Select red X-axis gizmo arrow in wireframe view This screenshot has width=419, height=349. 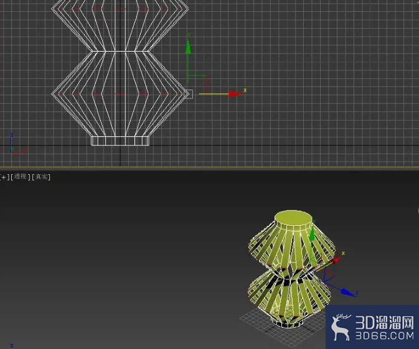pyautogui.click(x=235, y=94)
